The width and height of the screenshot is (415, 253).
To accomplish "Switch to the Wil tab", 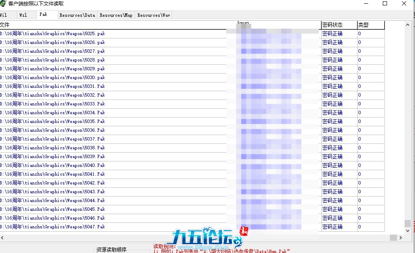I will click(x=7, y=15).
